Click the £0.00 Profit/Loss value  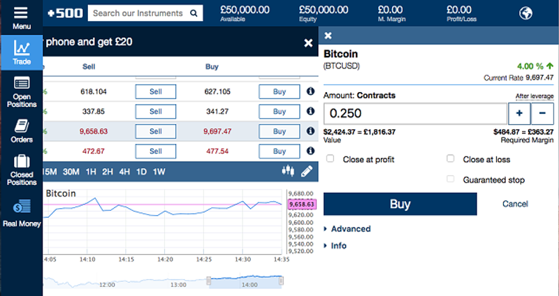click(459, 10)
